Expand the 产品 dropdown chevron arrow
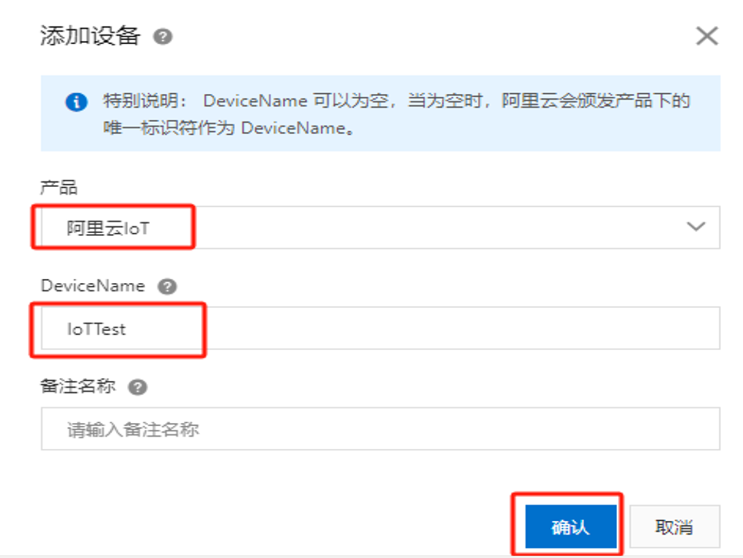The width and height of the screenshot is (743, 558). pyautogui.click(x=696, y=227)
